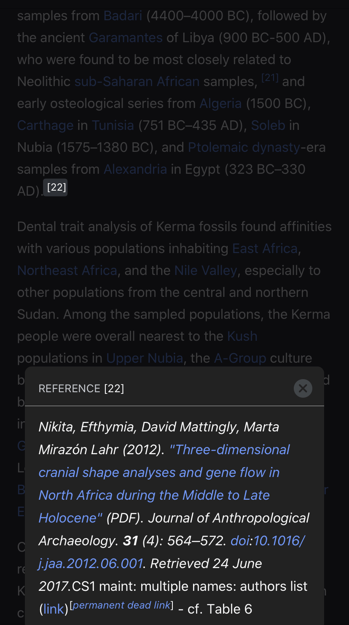Visit the Alexandria link
Screen dimensions: 349x625
(x=135, y=169)
